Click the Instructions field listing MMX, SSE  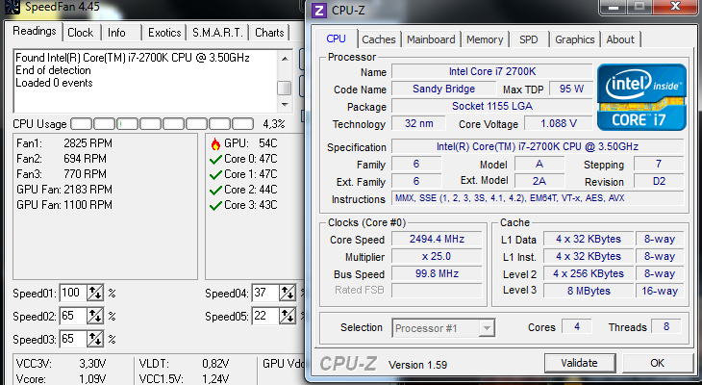click(538, 198)
